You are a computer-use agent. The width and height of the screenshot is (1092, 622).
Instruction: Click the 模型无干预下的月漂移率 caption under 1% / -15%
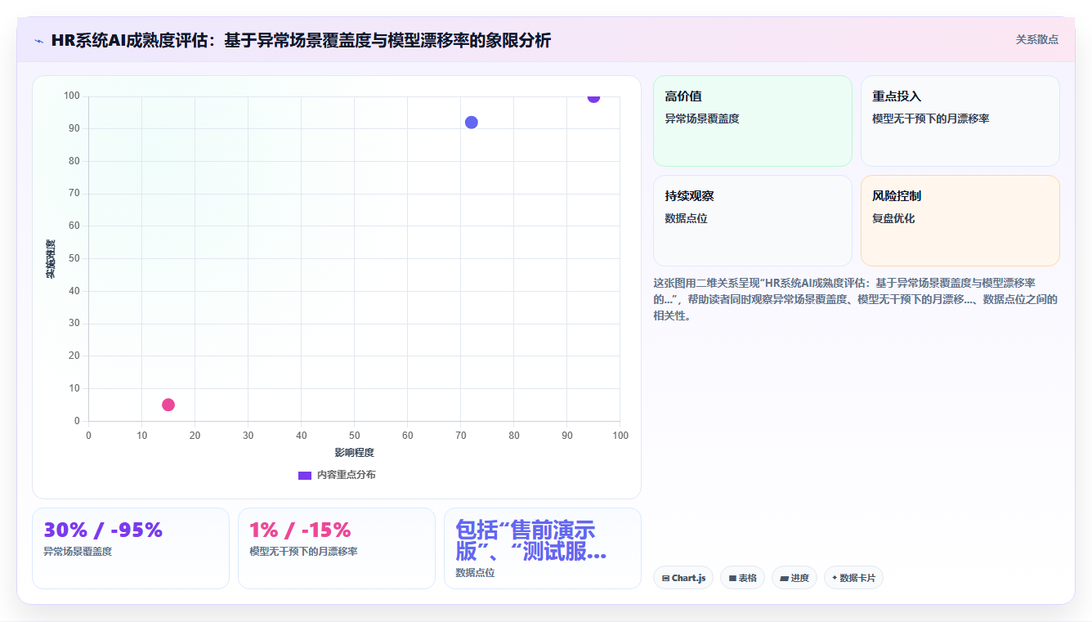[x=303, y=552]
